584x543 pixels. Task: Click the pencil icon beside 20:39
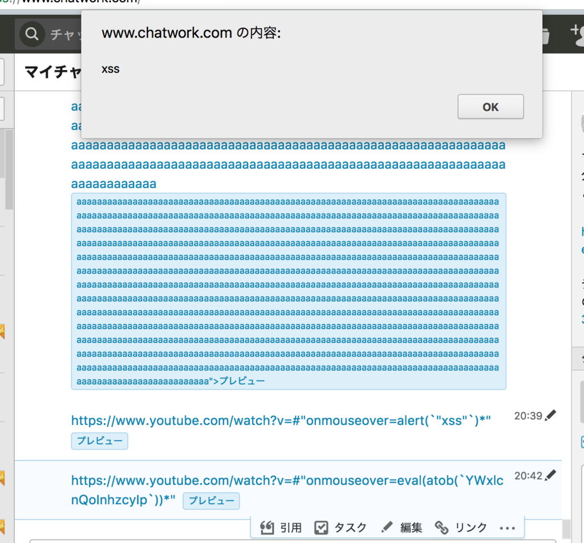point(550,415)
